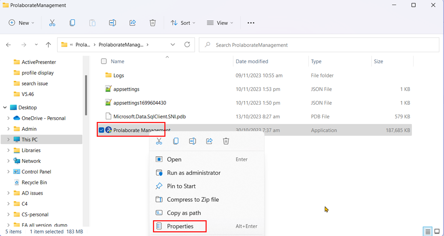Click the Rename icon in the toolbar
444x236 pixels.
[x=113, y=23]
